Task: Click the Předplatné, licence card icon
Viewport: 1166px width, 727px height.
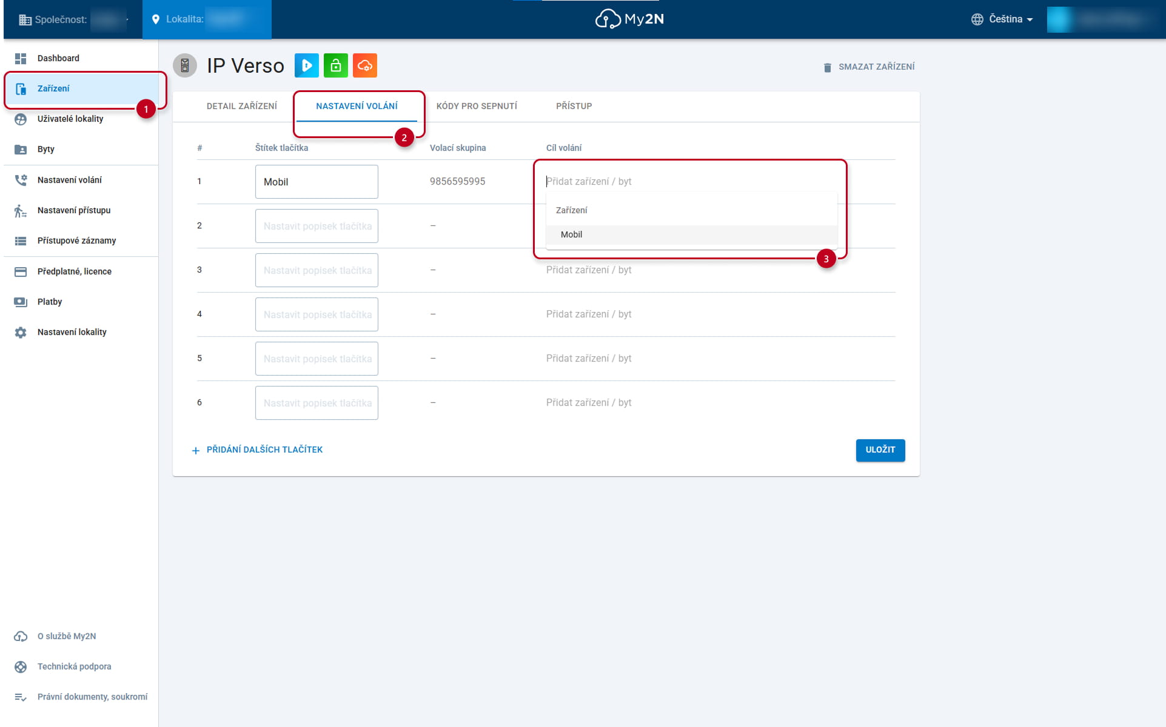Action: tap(21, 271)
